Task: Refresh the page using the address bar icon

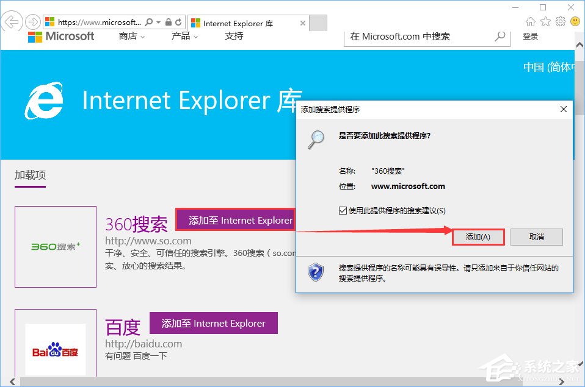Action: (179, 20)
